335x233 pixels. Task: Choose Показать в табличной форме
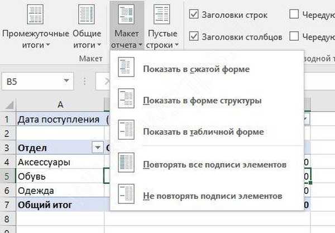click(x=207, y=130)
